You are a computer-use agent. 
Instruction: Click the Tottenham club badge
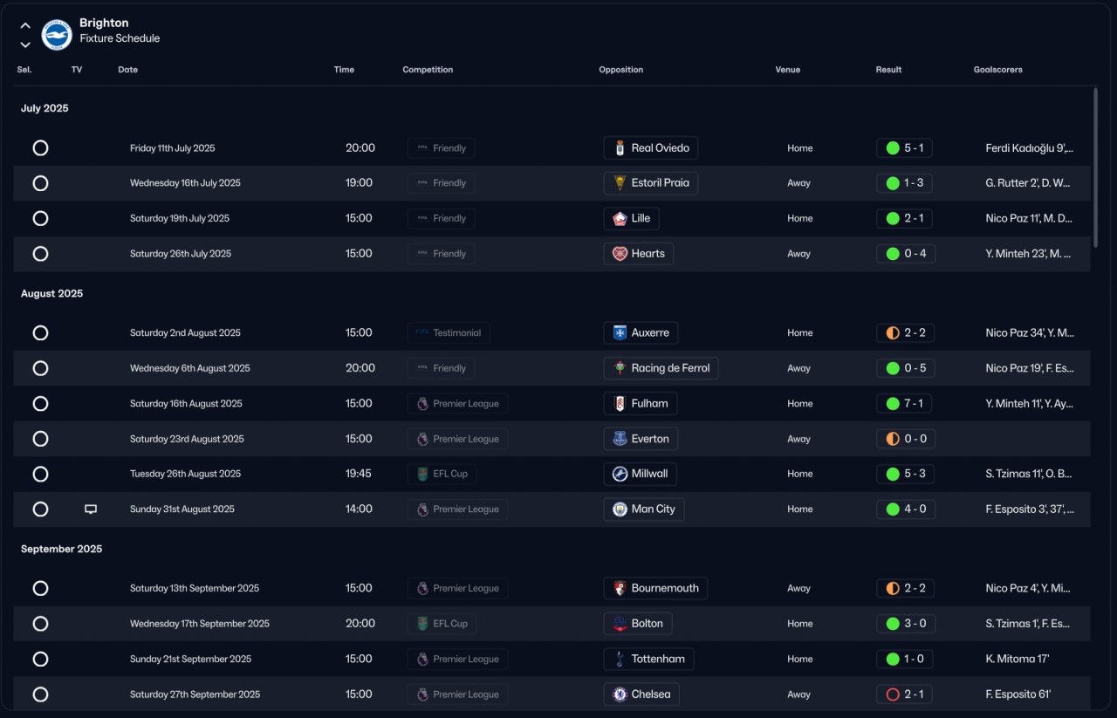click(x=620, y=660)
